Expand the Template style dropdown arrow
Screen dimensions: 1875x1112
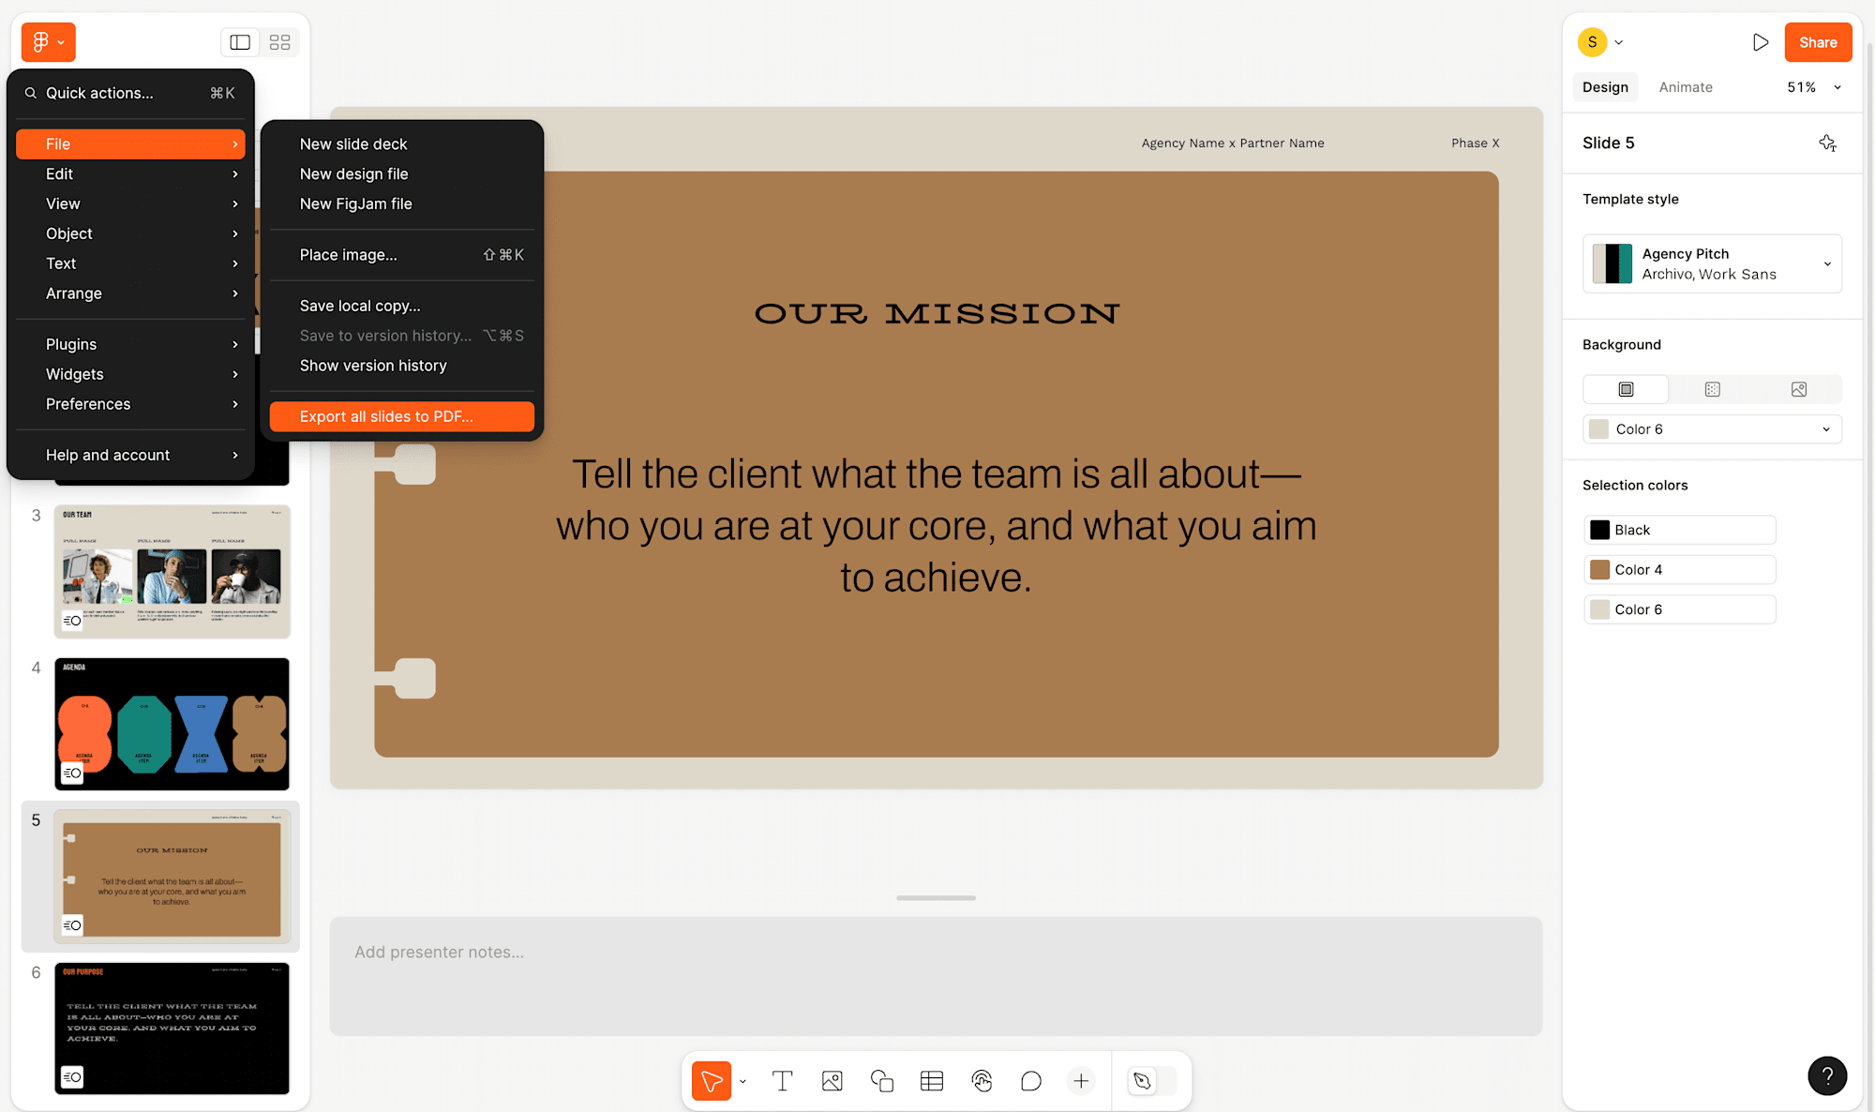point(1827,263)
